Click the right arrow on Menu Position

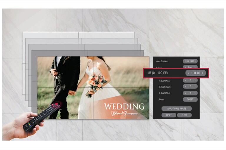coord(196,61)
